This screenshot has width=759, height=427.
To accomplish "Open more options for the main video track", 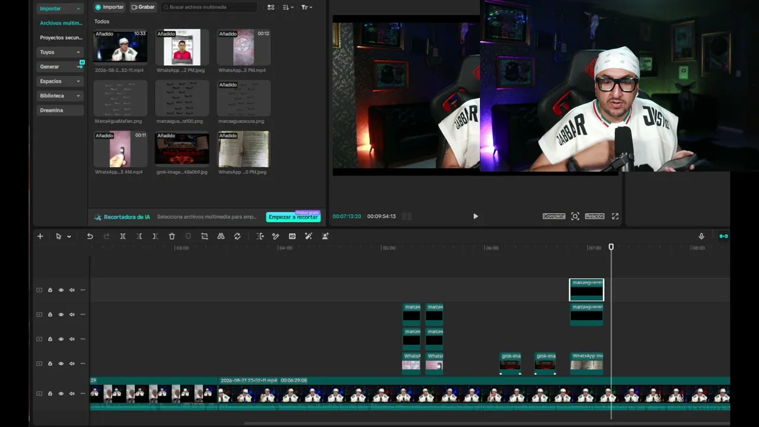I will tap(82, 393).
